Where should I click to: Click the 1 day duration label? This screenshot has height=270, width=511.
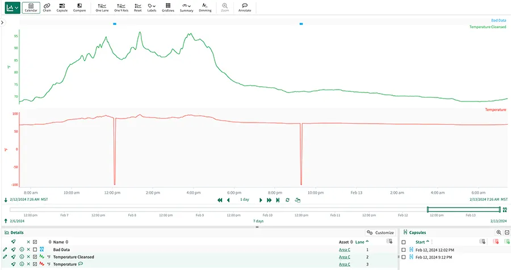click(x=244, y=199)
